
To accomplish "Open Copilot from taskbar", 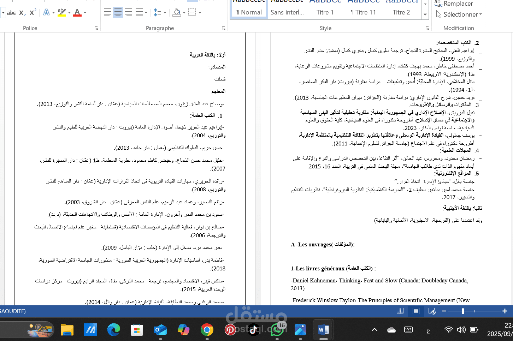I will [183, 330].
